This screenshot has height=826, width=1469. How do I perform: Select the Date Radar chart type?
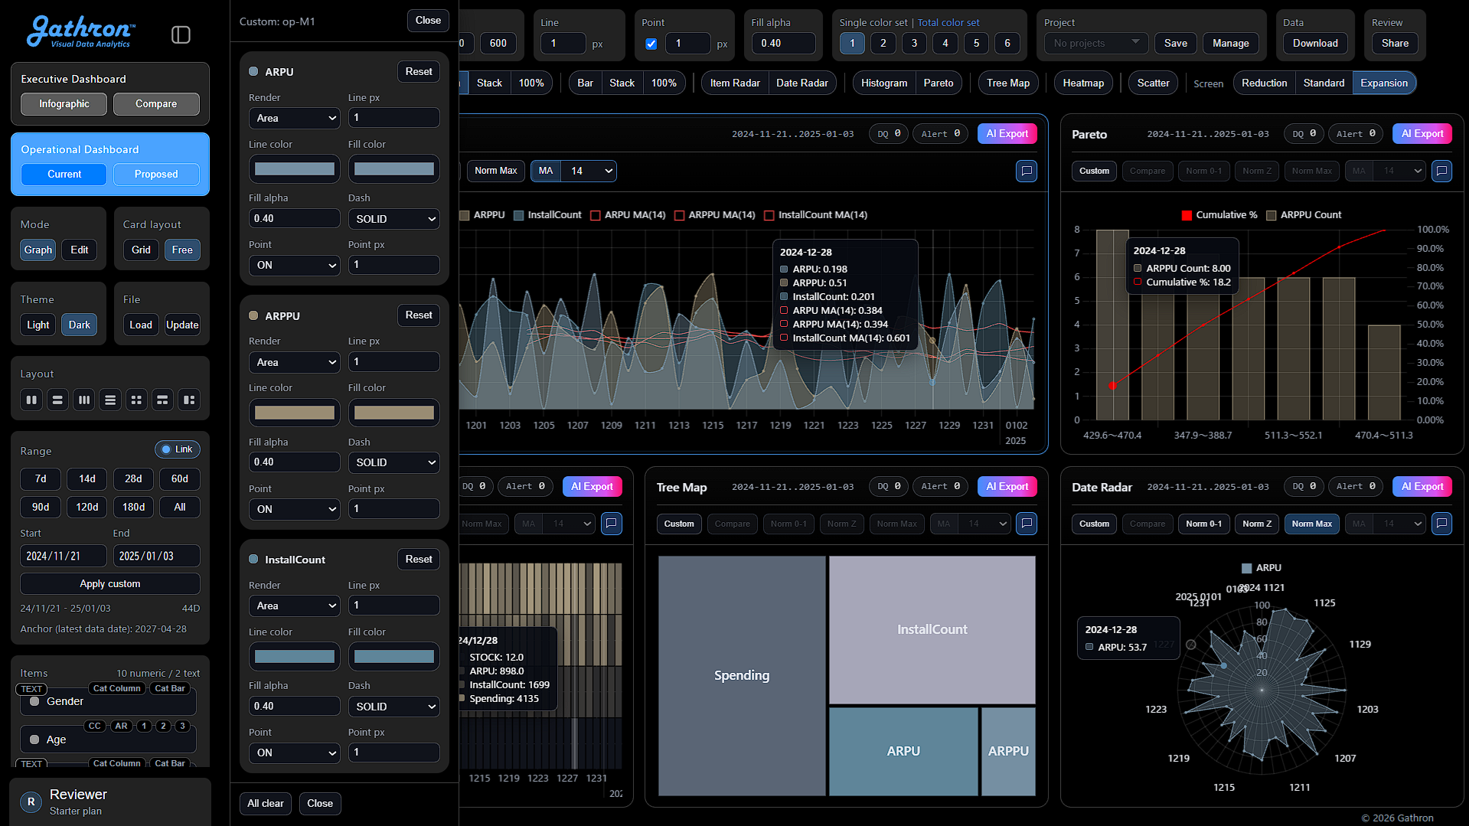click(801, 83)
